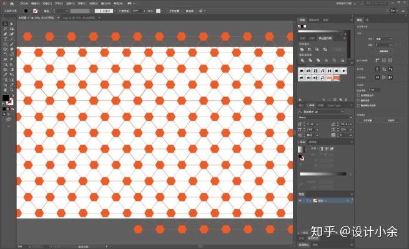Open font style dropdown in Character panel
This screenshot has height=249, width=409.
[350, 117]
